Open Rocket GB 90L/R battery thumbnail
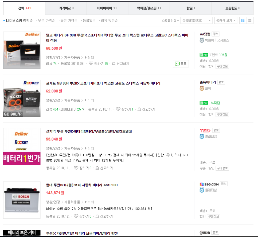This screenshot has width=258, height=237. (22, 98)
